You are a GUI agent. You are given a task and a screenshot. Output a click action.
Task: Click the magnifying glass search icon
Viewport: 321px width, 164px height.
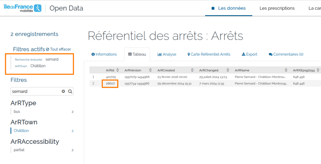pos(70,92)
